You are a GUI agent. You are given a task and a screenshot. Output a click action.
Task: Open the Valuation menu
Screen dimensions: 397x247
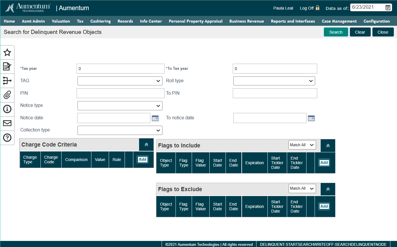click(61, 21)
